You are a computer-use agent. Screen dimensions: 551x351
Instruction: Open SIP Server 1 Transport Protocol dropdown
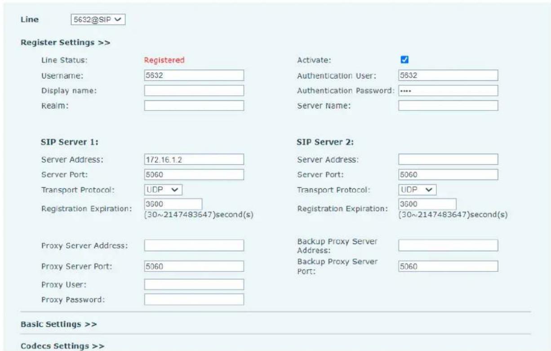pyautogui.click(x=163, y=189)
